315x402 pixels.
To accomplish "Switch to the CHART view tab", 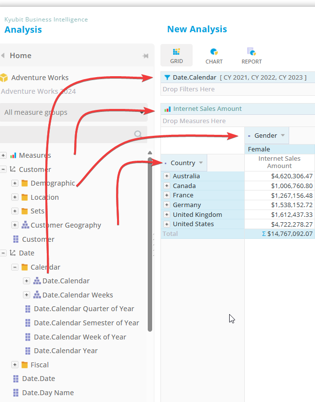I will point(214,55).
